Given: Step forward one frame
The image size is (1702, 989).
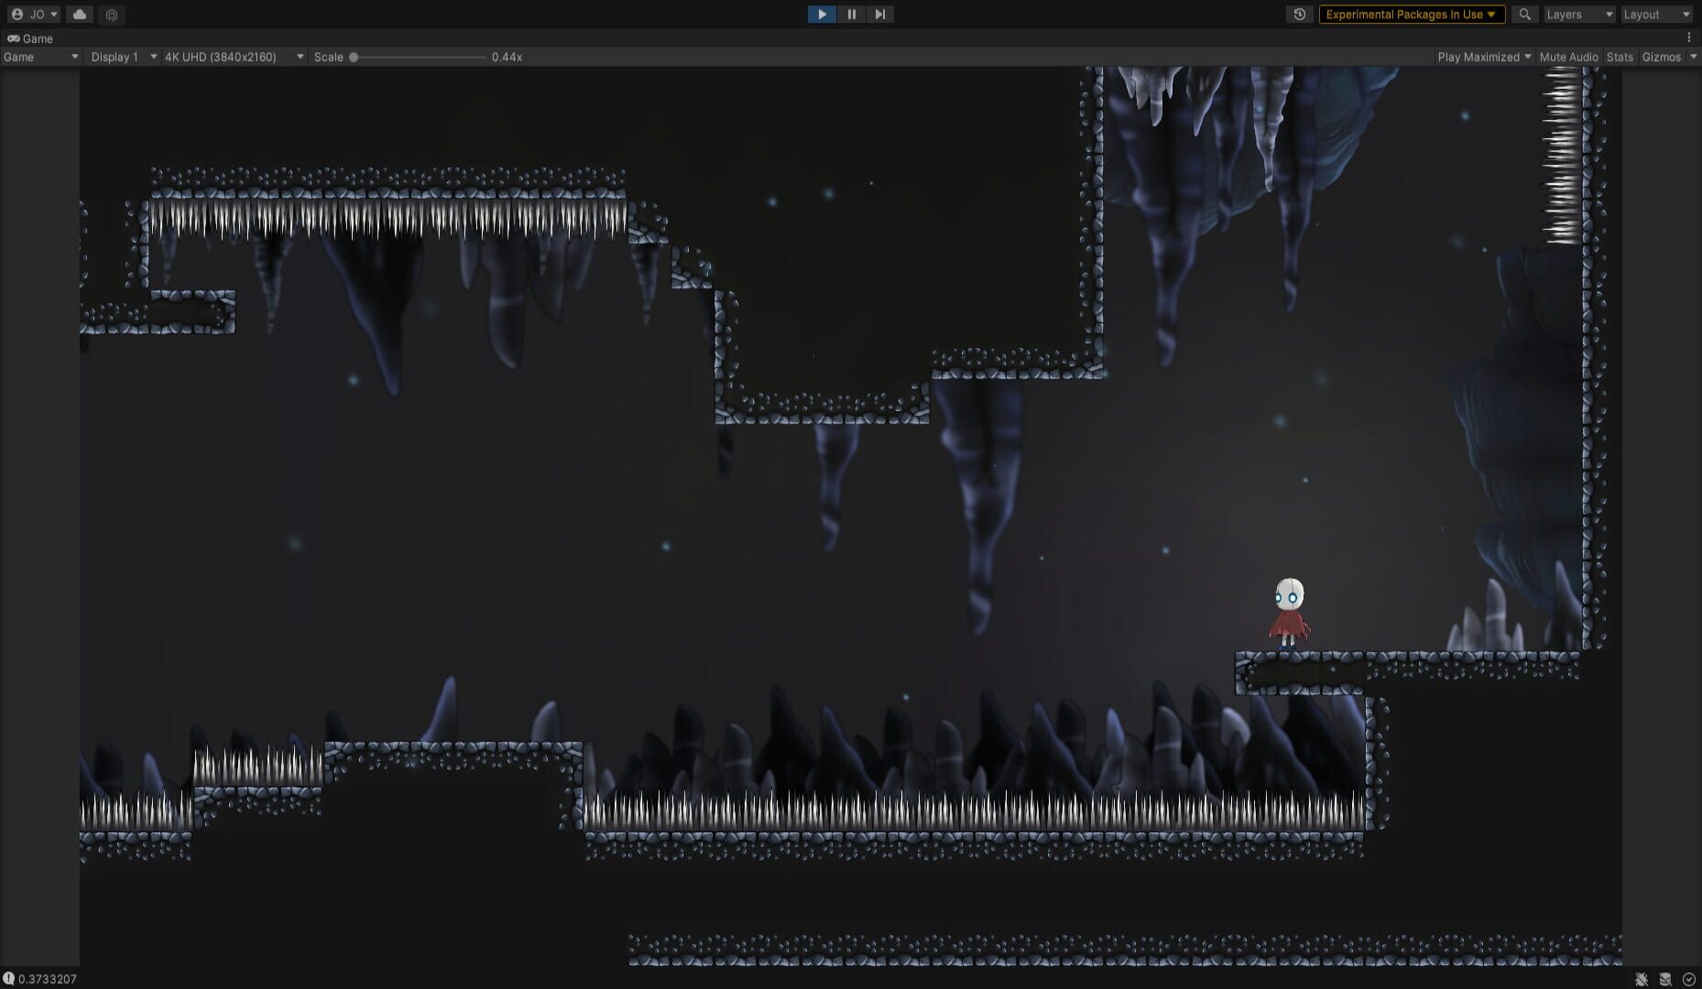Looking at the screenshot, I should tap(879, 15).
